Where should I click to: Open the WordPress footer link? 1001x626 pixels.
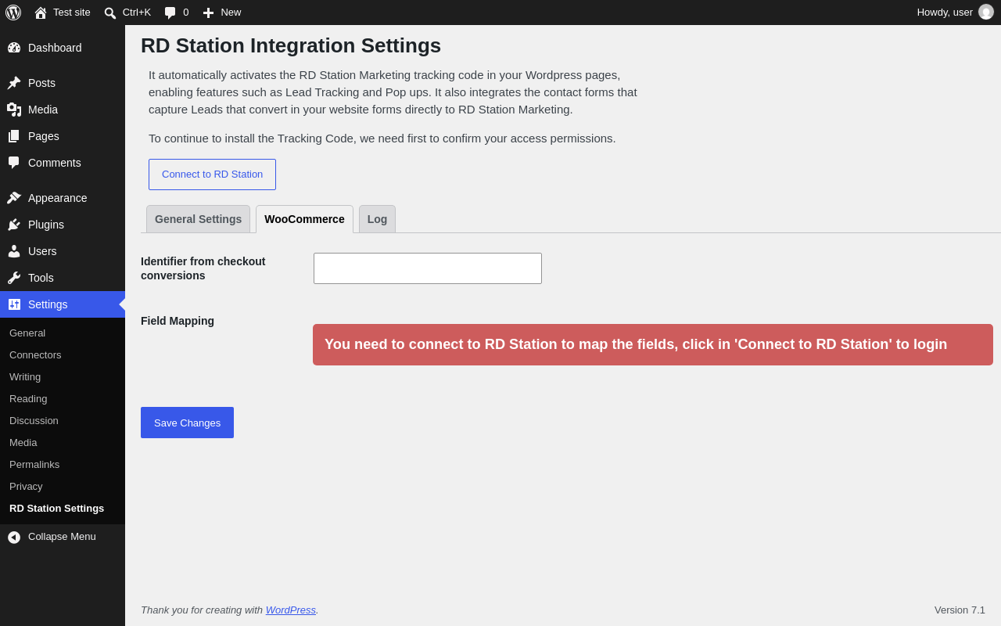(291, 610)
